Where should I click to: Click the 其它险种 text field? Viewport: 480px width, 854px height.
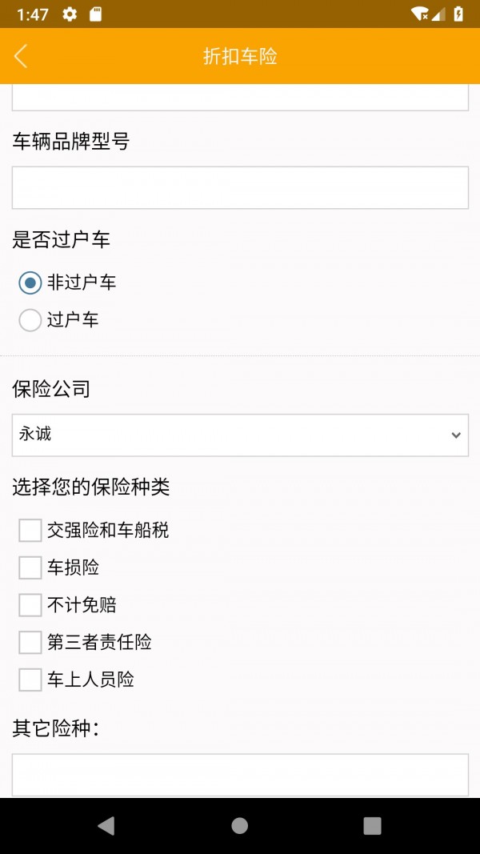tap(240, 773)
